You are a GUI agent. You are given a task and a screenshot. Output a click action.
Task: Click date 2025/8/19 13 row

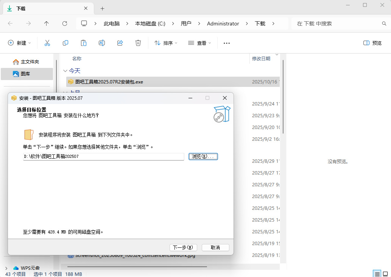[265, 255]
